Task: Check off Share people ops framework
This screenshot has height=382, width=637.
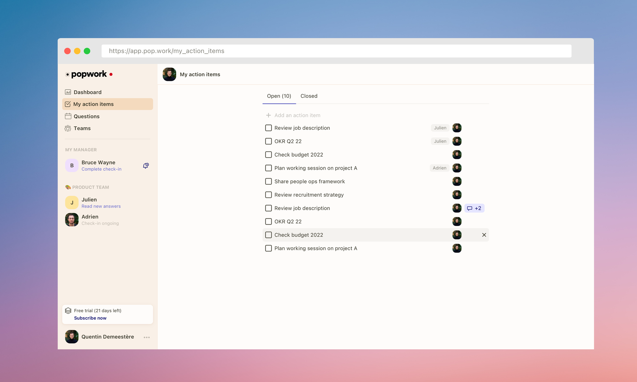Action: [x=268, y=181]
